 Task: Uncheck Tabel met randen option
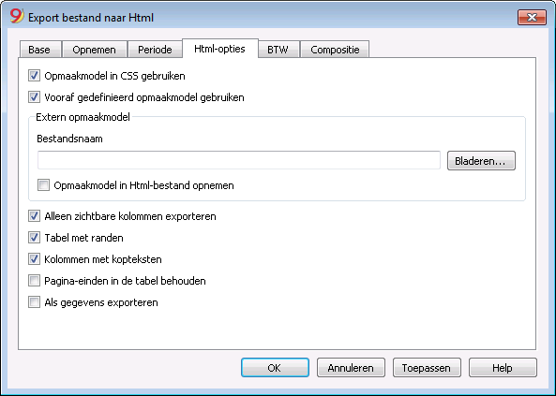pos(34,238)
